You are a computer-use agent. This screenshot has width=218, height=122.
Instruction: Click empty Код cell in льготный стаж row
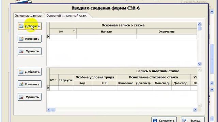pyautogui.click(x=82, y=88)
